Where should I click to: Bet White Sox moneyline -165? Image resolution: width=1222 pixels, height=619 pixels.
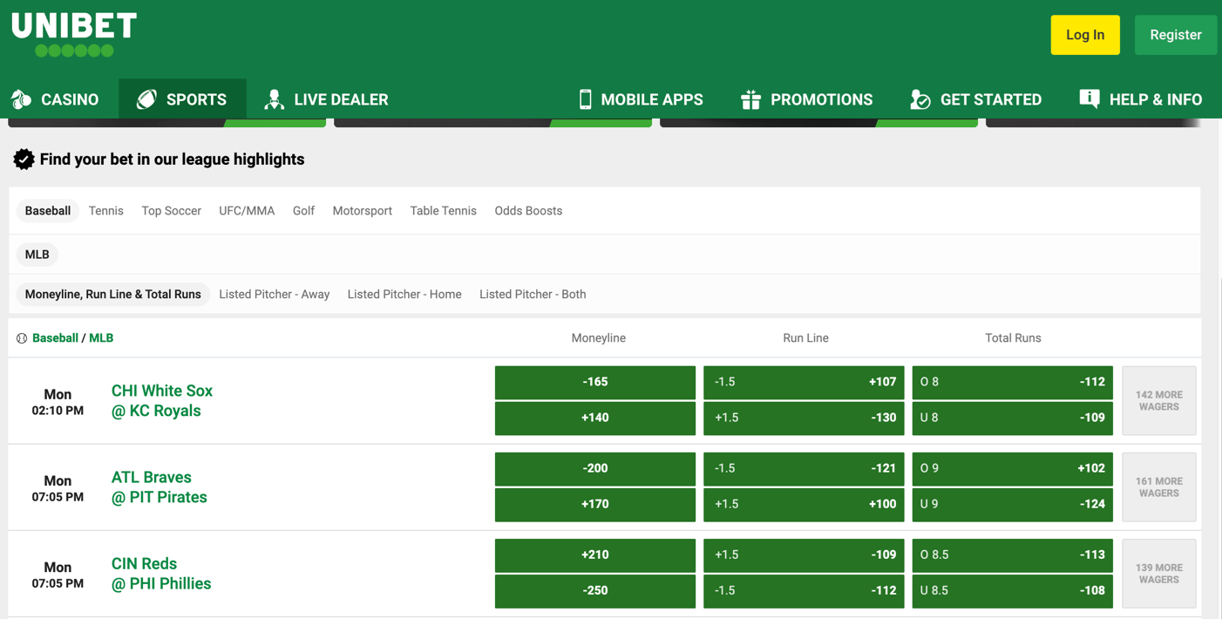coord(595,383)
